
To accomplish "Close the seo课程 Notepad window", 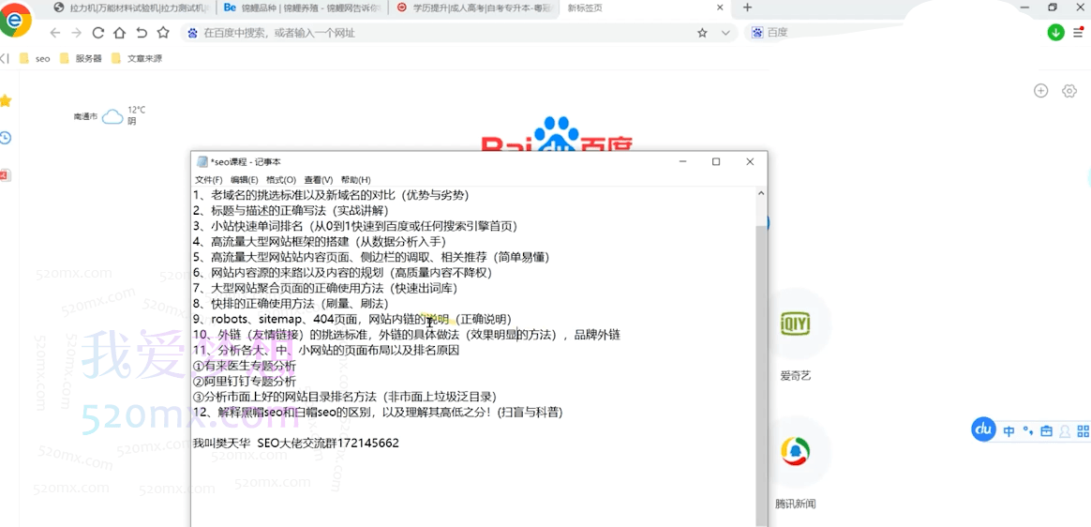I will (x=750, y=161).
